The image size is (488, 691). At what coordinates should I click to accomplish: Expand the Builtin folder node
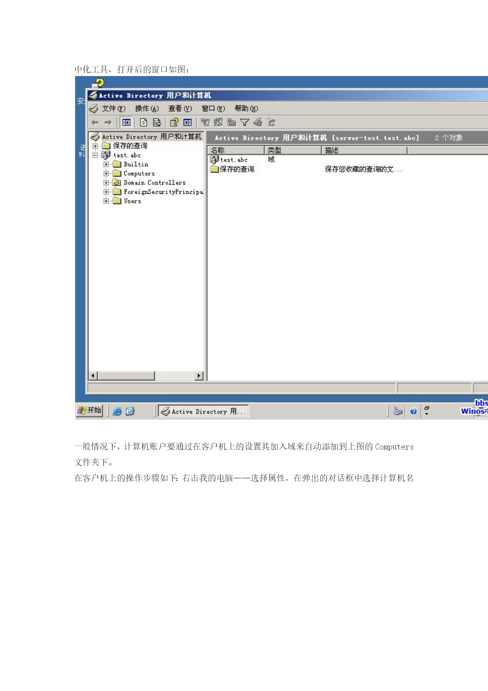click(106, 164)
